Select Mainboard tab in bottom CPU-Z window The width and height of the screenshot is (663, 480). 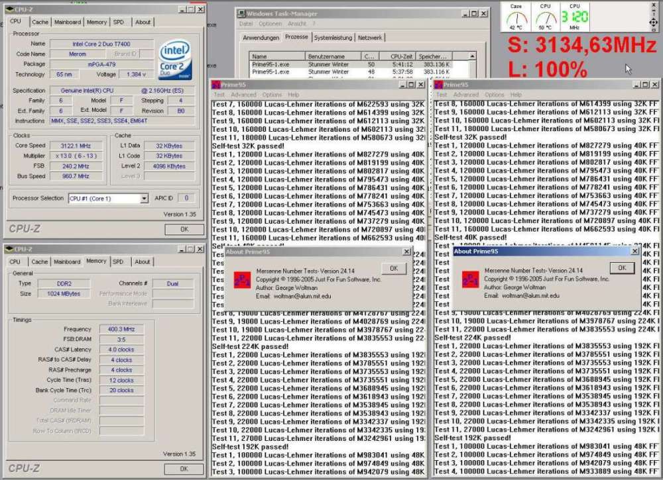67,262
